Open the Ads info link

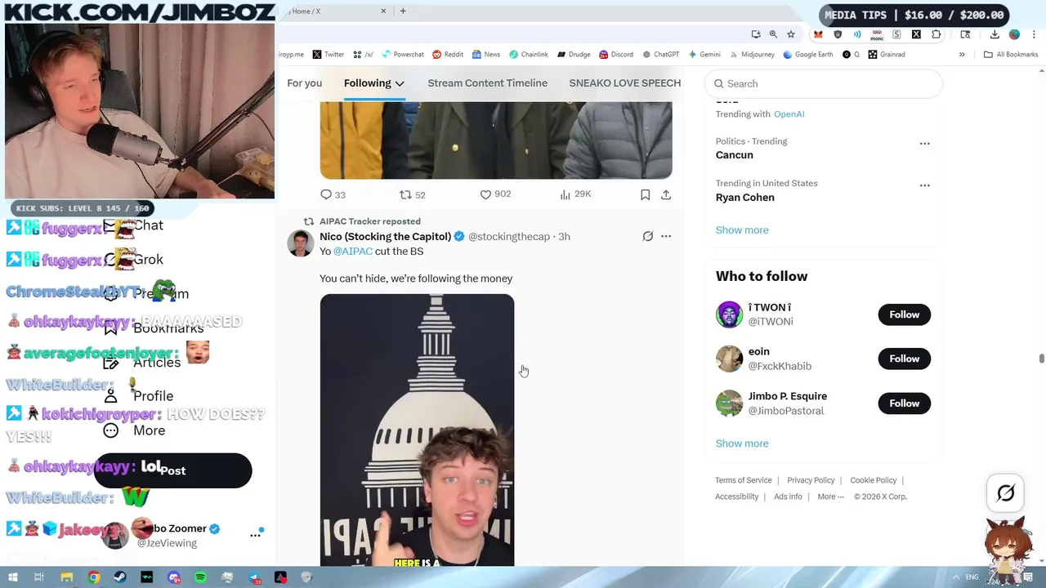pyautogui.click(x=788, y=497)
